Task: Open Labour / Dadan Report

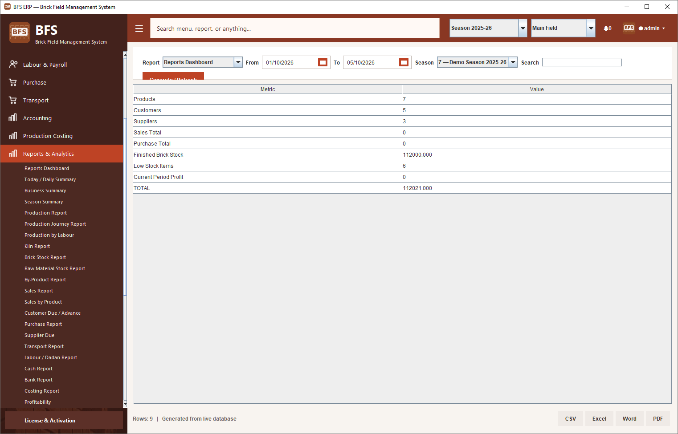Action: 51,357
